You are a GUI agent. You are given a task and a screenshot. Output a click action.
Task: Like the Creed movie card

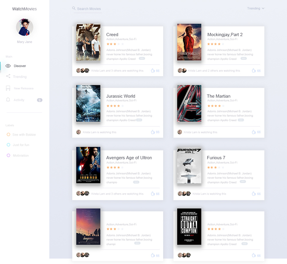pyautogui.click(x=153, y=70)
